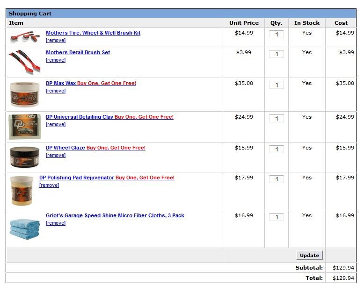The image size is (364, 292).
Task: Remove Mothers Tire, Wheel & Well Brush Kit
Action: click(56, 40)
